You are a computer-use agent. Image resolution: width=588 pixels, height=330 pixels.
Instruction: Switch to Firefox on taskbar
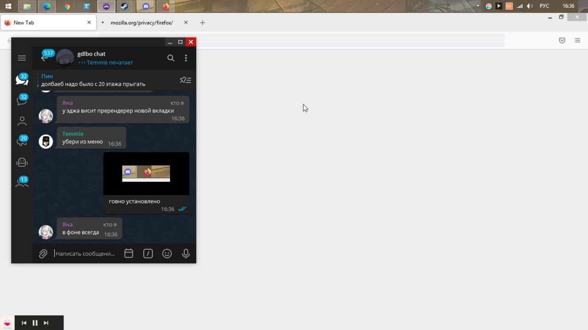[x=166, y=6]
